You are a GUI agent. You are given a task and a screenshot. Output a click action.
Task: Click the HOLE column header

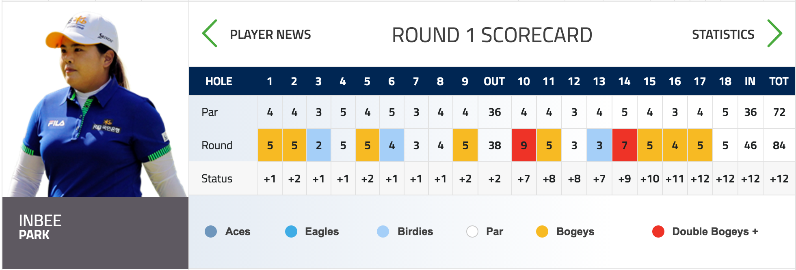point(219,81)
